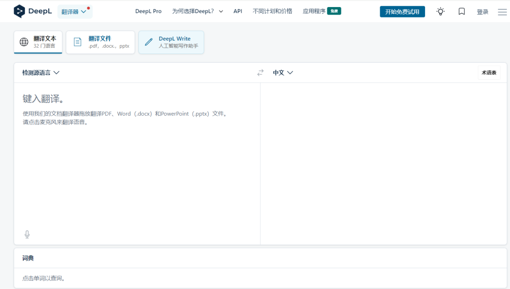510x289 pixels.
Task: Click the 登录 login link
Action: point(482,12)
